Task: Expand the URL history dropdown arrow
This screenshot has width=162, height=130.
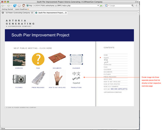Action: click(98, 6)
